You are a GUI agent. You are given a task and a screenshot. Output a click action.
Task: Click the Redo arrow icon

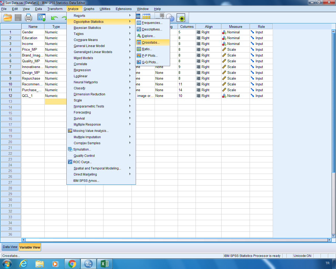click(64, 18)
